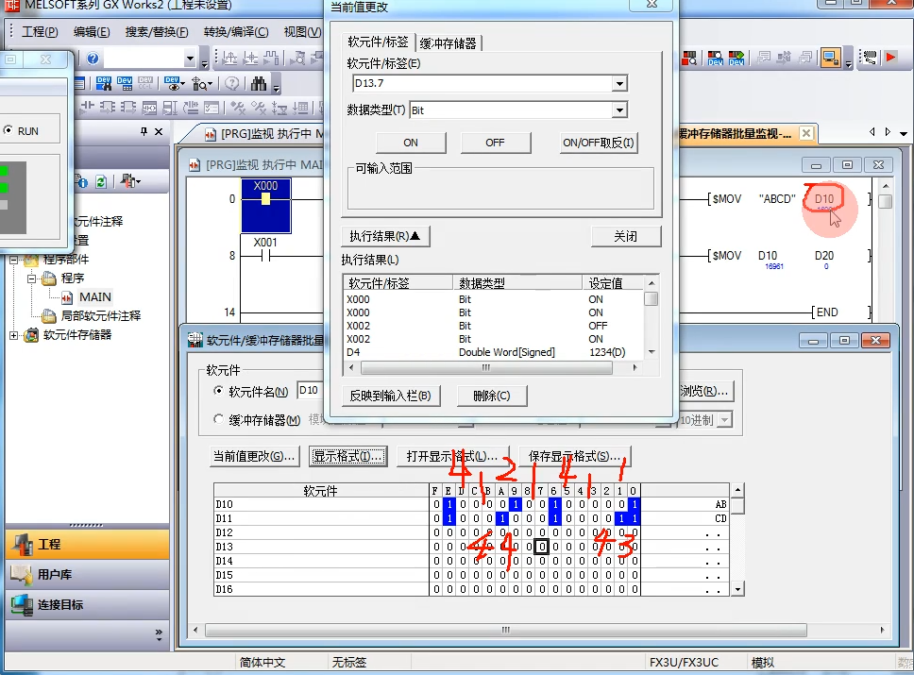Screen dimensions: 914x675
Task: Click the 连接目标 panel icon
Action: 22,604
